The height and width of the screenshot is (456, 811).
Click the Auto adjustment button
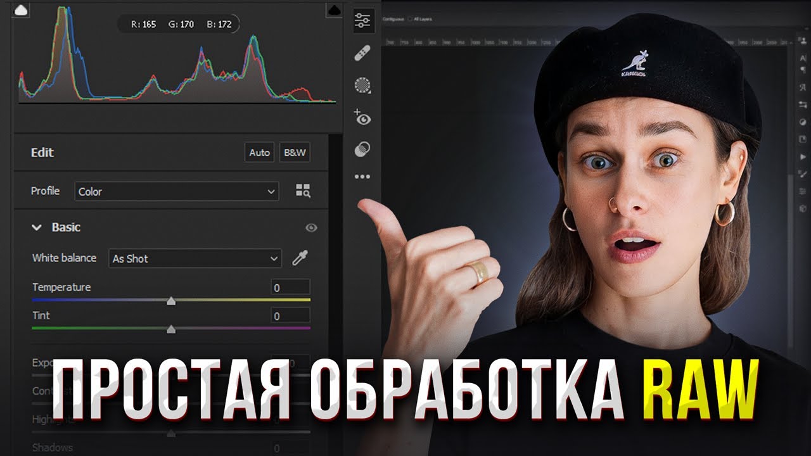[259, 153]
